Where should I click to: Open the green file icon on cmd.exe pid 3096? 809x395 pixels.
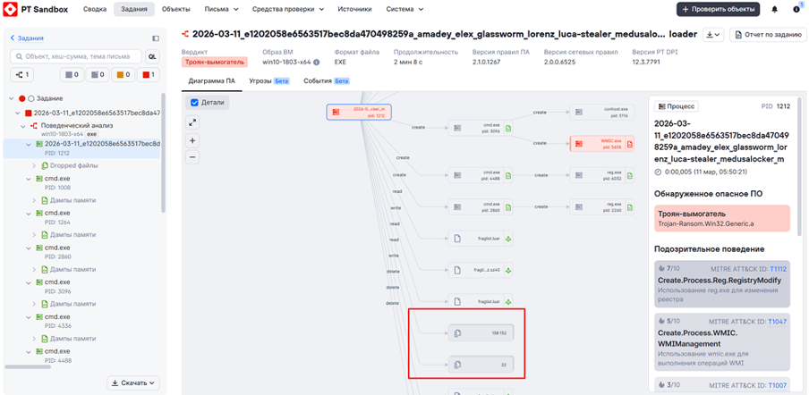(507, 129)
